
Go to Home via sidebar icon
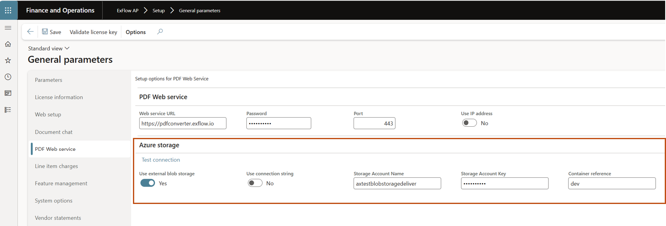(x=8, y=44)
